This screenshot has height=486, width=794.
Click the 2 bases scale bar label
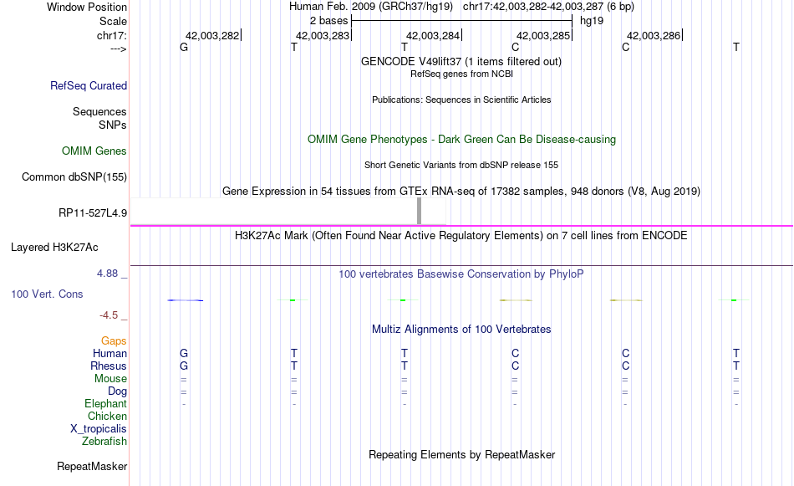[328, 21]
